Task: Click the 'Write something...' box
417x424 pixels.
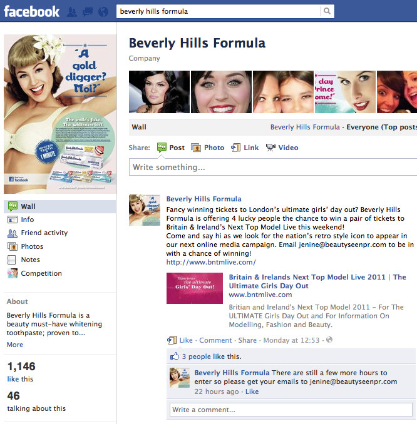Action: [273, 167]
